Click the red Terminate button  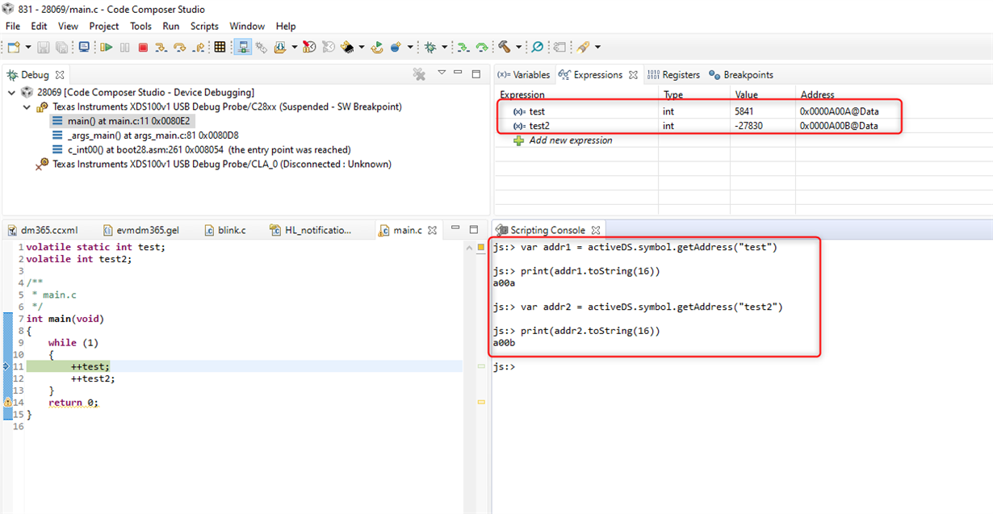point(143,48)
